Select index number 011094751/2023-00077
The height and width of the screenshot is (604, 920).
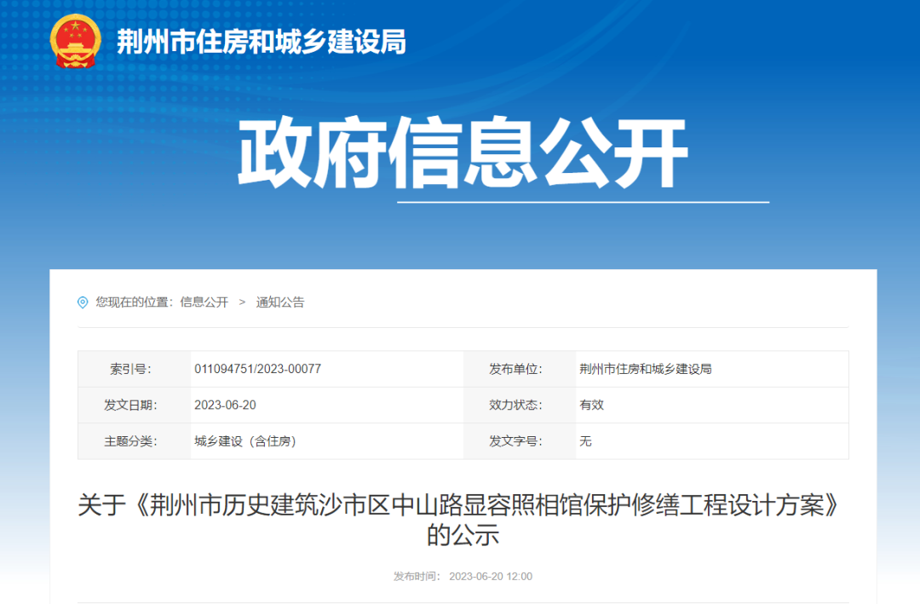[257, 369]
